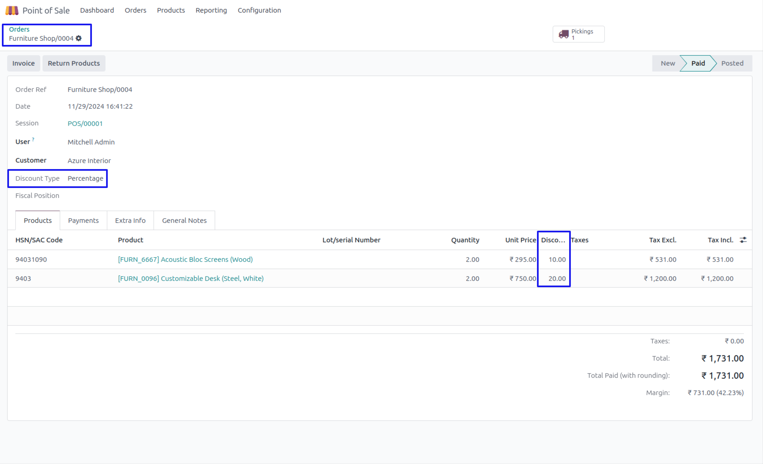The image size is (763, 464).
Task: Click the question mark tooltip beside User
Action: (x=33, y=140)
